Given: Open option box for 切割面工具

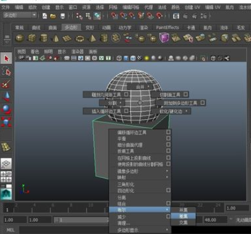Looking at the screenshot, I should [186, 94].
